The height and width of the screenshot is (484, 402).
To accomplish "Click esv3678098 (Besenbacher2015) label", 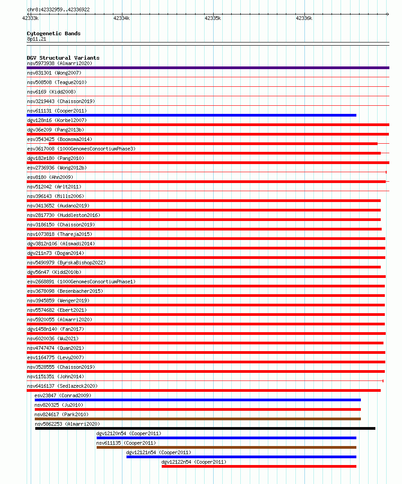I will (x=65, y=291).
